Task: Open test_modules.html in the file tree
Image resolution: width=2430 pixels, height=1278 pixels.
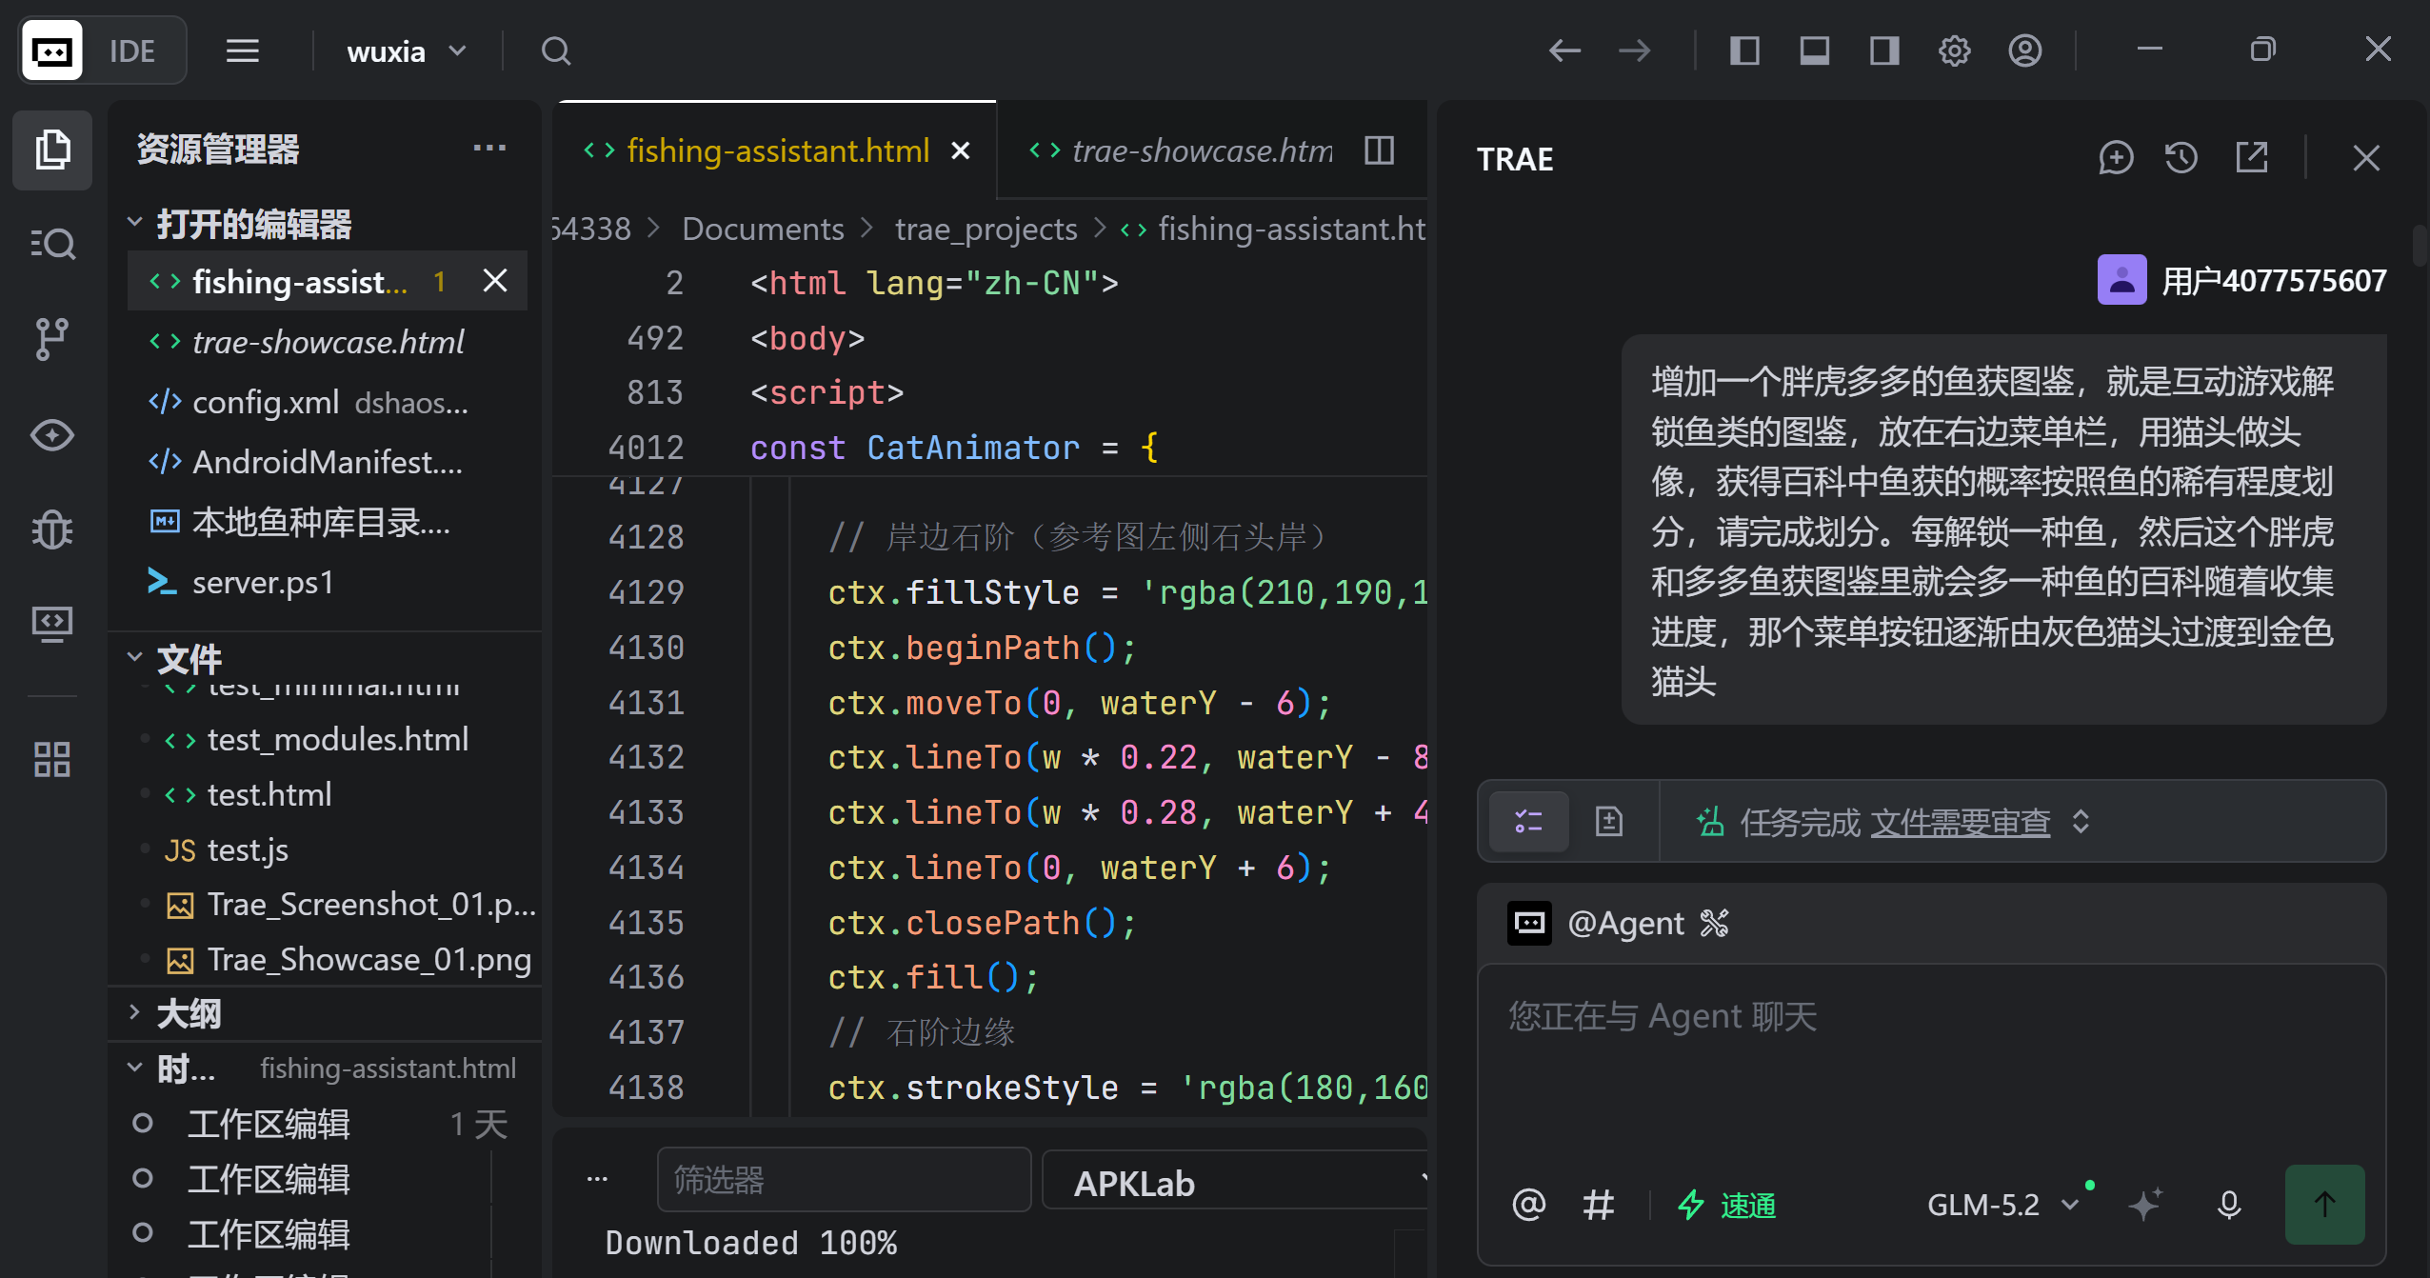Action: (338, 740)
